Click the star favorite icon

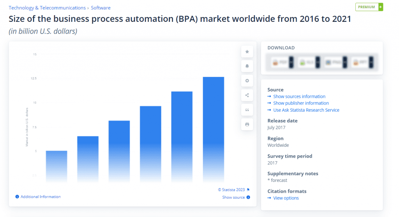click(x=247, y=52)
